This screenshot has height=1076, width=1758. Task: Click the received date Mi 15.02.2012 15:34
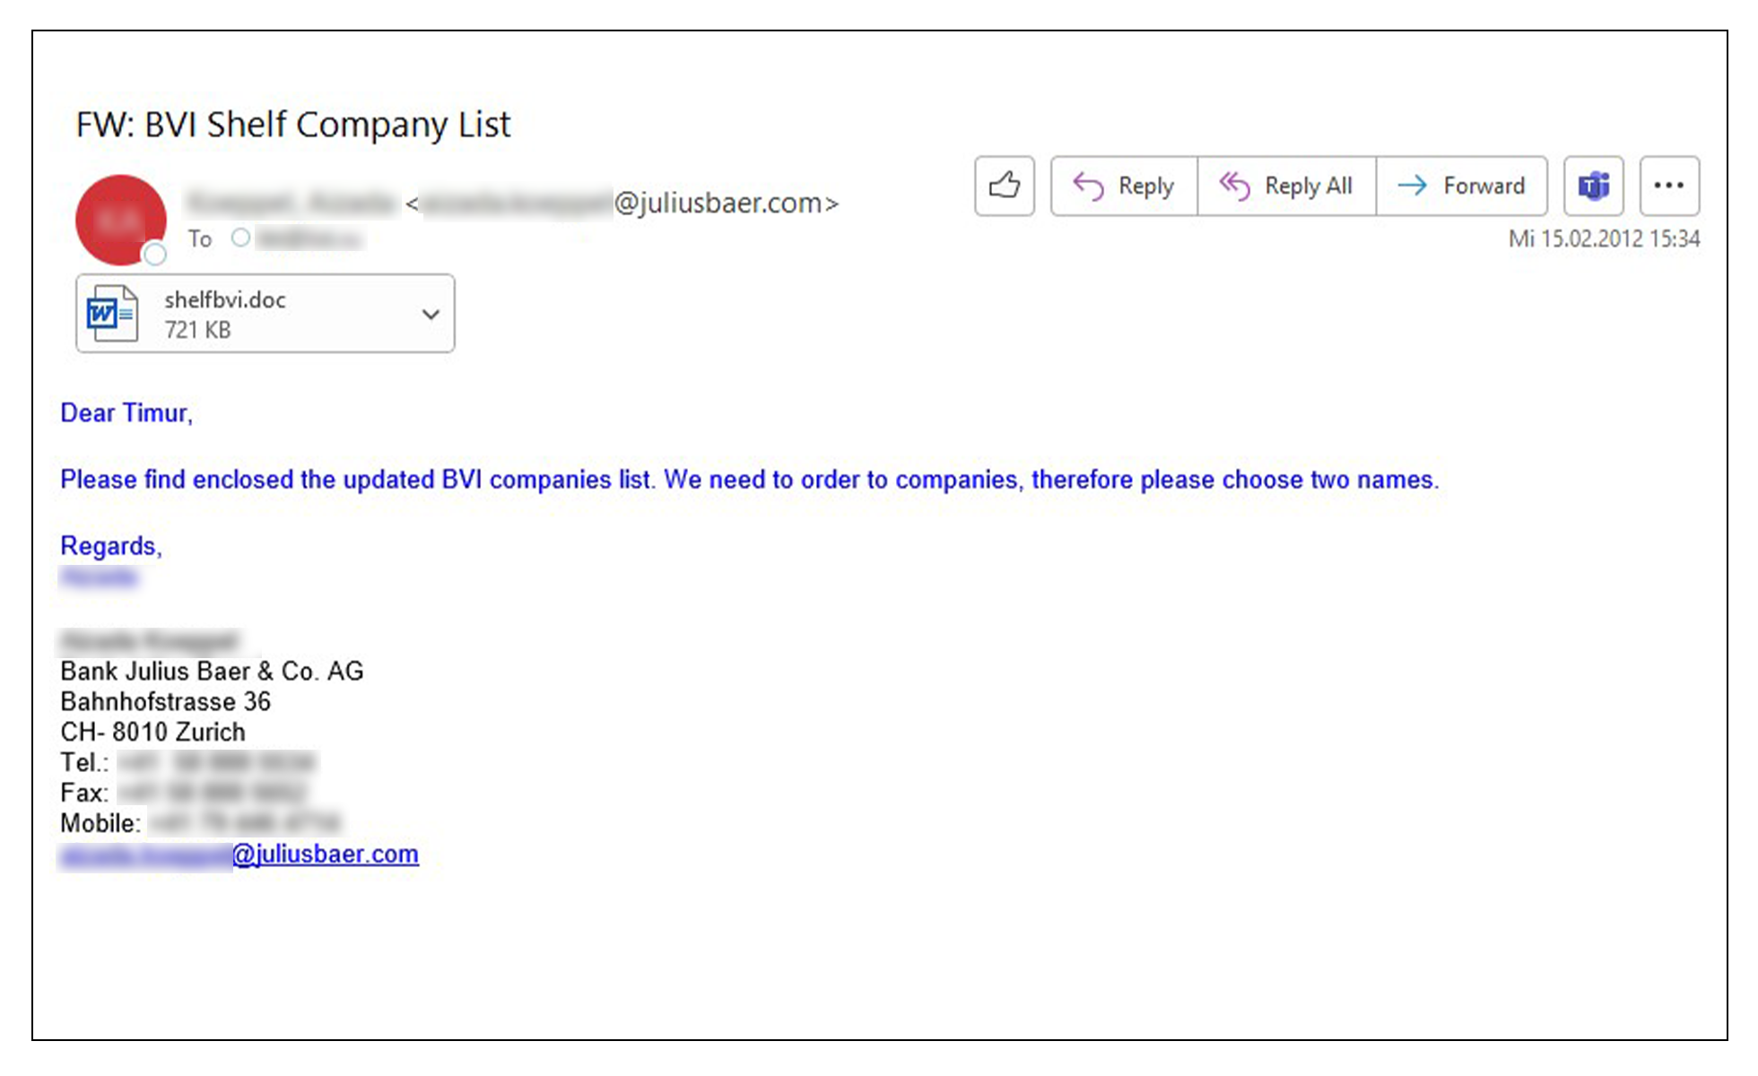pos(1604,239)
